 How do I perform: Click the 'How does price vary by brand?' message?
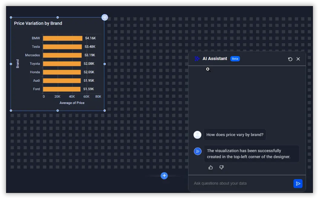tap(235, 135)
